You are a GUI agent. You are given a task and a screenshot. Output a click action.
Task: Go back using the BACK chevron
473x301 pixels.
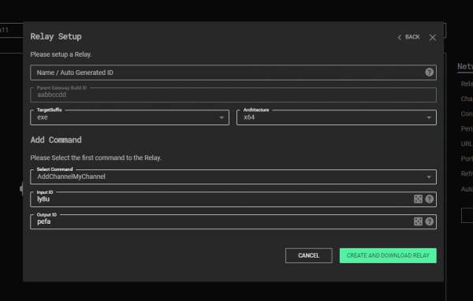(400, 37)
